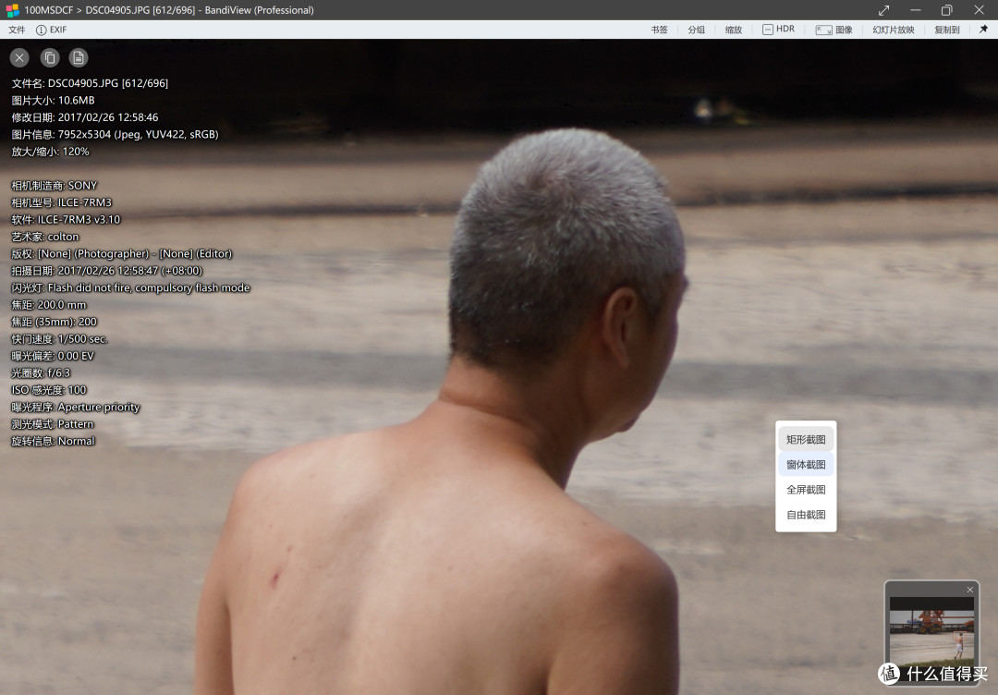Open the 复制到 copy-to menu

click(x=946, y=30)
